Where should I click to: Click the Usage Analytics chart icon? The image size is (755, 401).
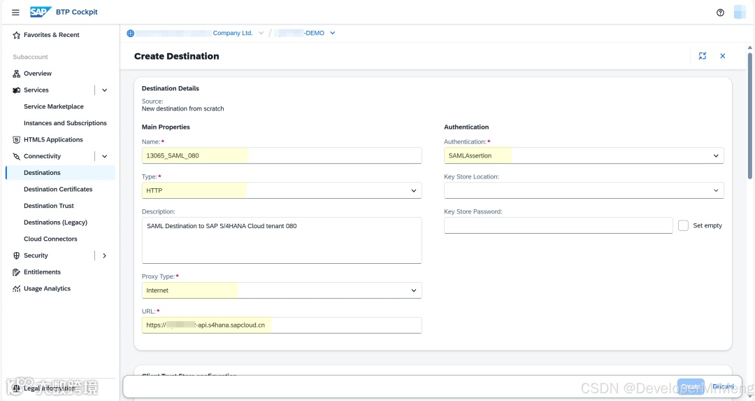click(17, 288)
